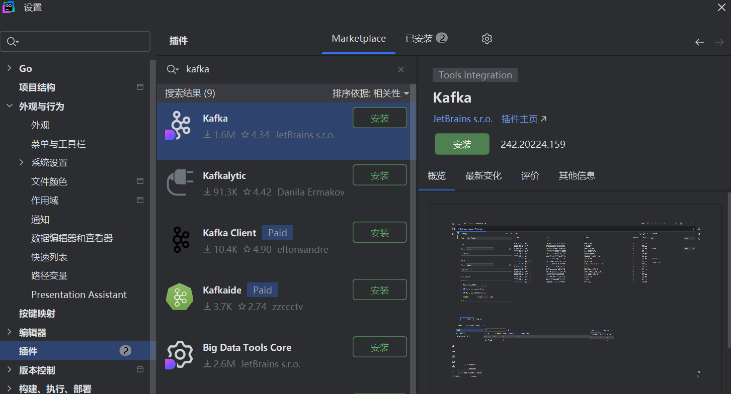Open the 评价 tab
The width and height of the screenshot is (731, 394).
(x=530, y=175)
